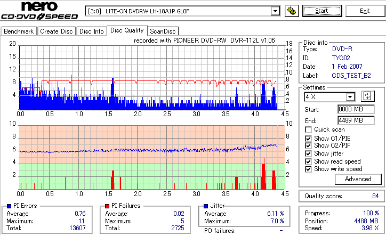Click the End position field 4489 MB

point(356,120)
